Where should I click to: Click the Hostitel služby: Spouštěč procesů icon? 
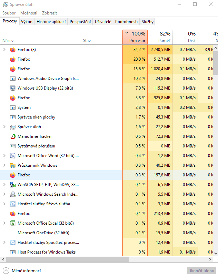(13, 243)
